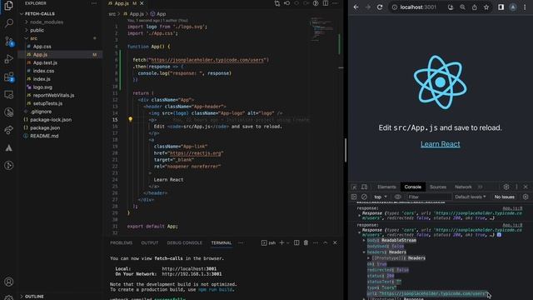Click the Open Changes icon in editor toolbar
Image resolution: width=533 pixels, height=300 pixels.
277,3
